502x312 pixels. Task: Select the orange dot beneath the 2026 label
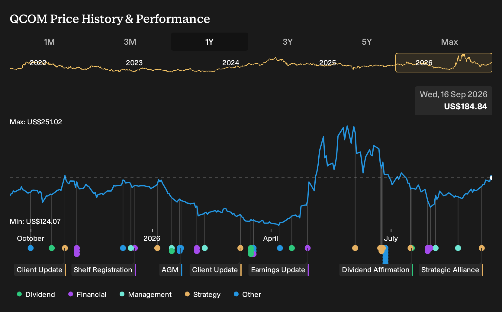click(157, 248)
